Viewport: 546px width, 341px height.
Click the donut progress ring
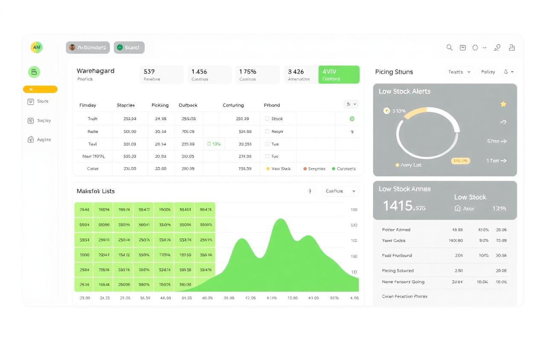(x=428, y=133)
